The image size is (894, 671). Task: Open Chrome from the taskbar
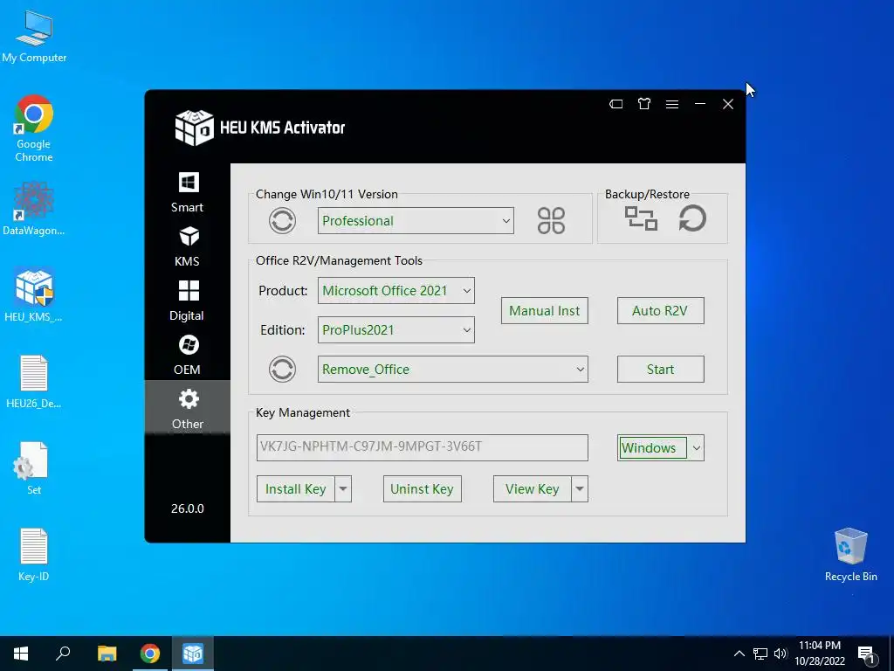pyautogui.click(x=150, y=654)
